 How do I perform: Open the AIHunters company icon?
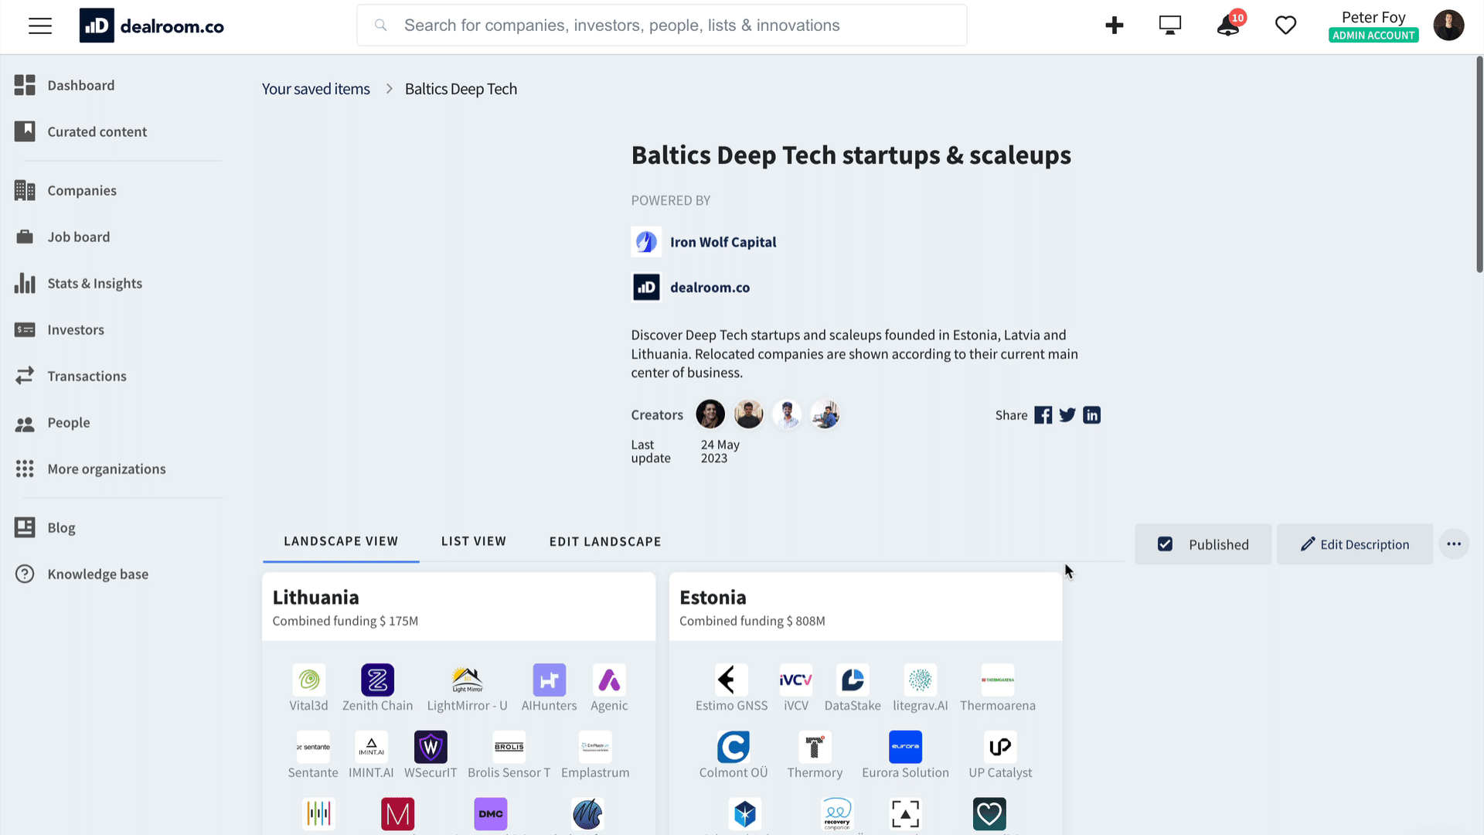point(549,680)
